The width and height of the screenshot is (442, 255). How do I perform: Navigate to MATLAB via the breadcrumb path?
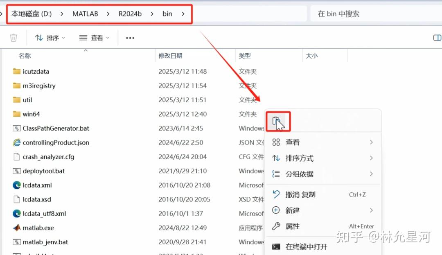(x=85, y=13)
